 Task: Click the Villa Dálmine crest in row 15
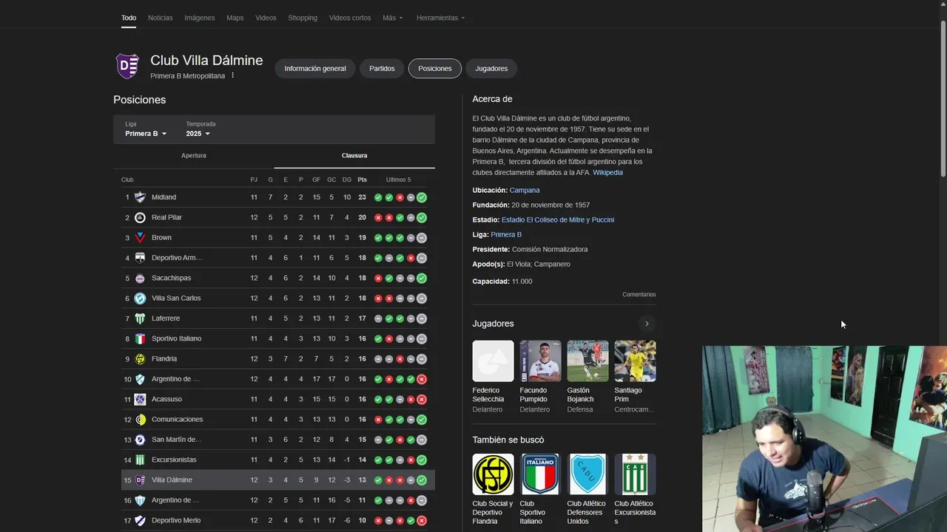coord(140,480)
